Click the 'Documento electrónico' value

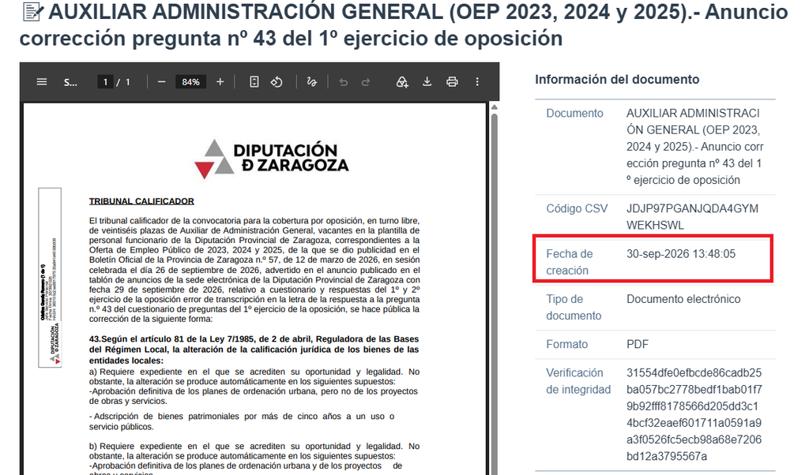(x=683, y=299)
